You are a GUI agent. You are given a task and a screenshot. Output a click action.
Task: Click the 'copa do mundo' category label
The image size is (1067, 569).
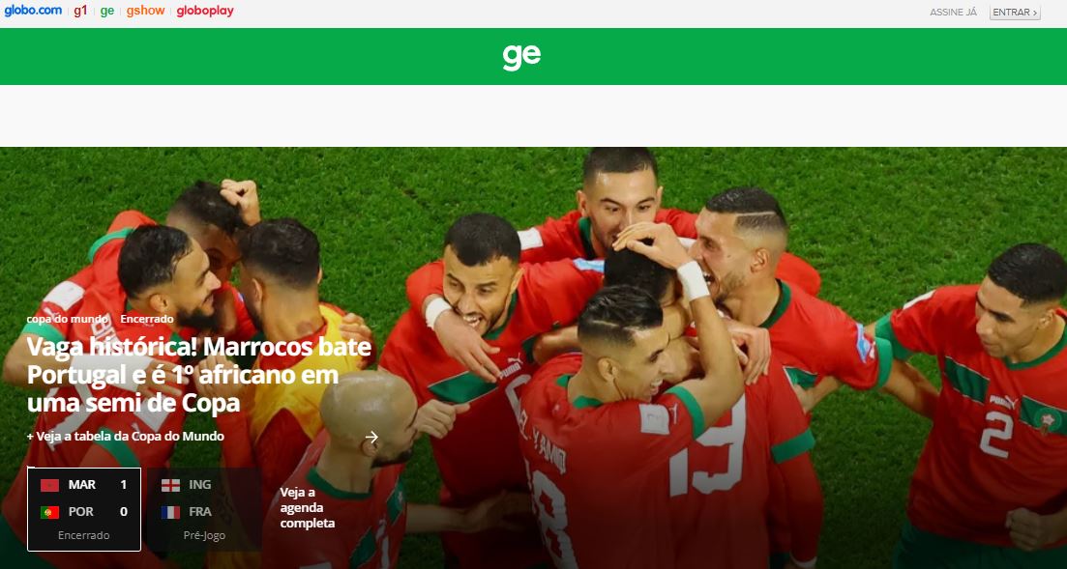click(x=68, y=319)
